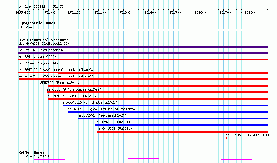Click ruler position 44951700

pyautogui.click(x=223, y=12)
